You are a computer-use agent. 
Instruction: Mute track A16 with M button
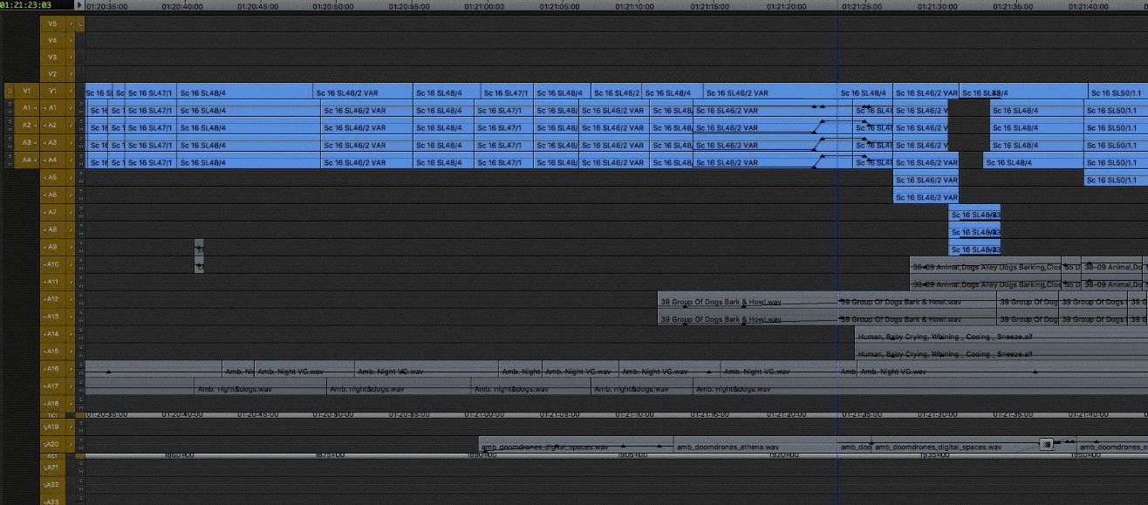coord(80,373)
